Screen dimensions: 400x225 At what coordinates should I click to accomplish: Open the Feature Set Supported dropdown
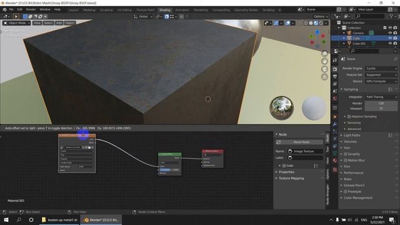pyautogui.click(x=381, y=75)
